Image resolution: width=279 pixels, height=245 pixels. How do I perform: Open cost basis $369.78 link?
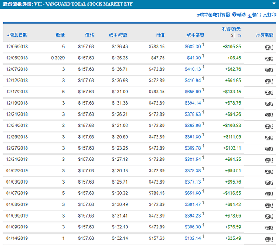[193, 148]
